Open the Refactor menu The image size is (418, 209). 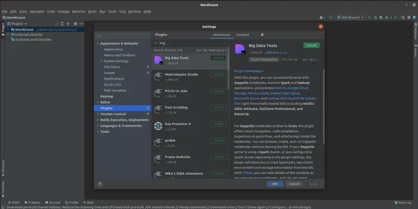(x=79, y=11)
